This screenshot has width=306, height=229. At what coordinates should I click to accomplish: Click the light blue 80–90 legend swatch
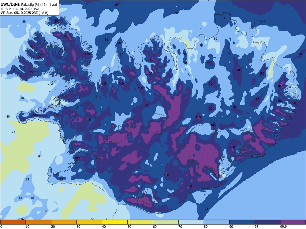pos(217,222)
